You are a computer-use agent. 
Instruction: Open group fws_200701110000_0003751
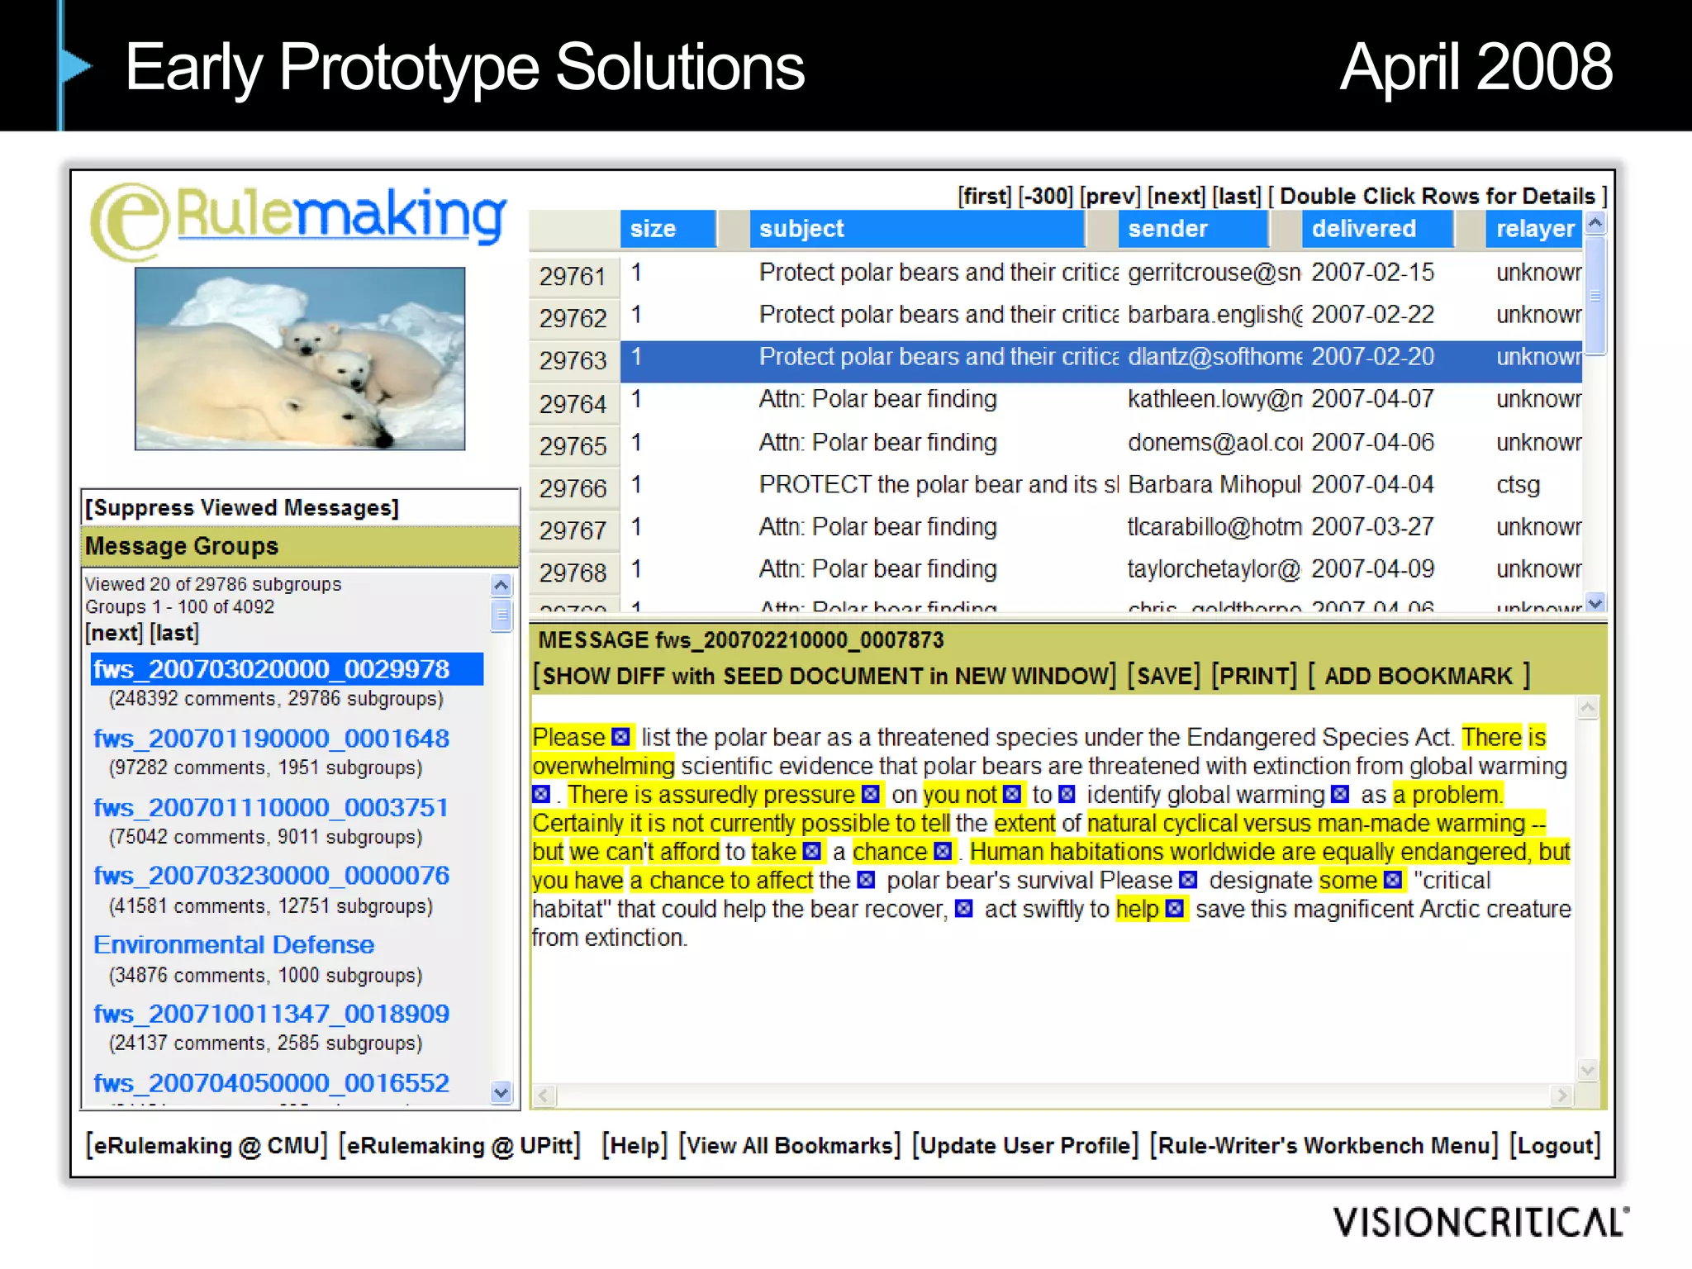[272, 807]
